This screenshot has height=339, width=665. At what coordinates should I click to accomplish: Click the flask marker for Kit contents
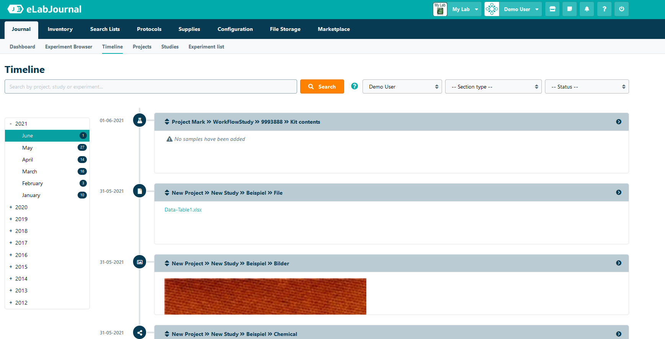(x=140, y=120)
